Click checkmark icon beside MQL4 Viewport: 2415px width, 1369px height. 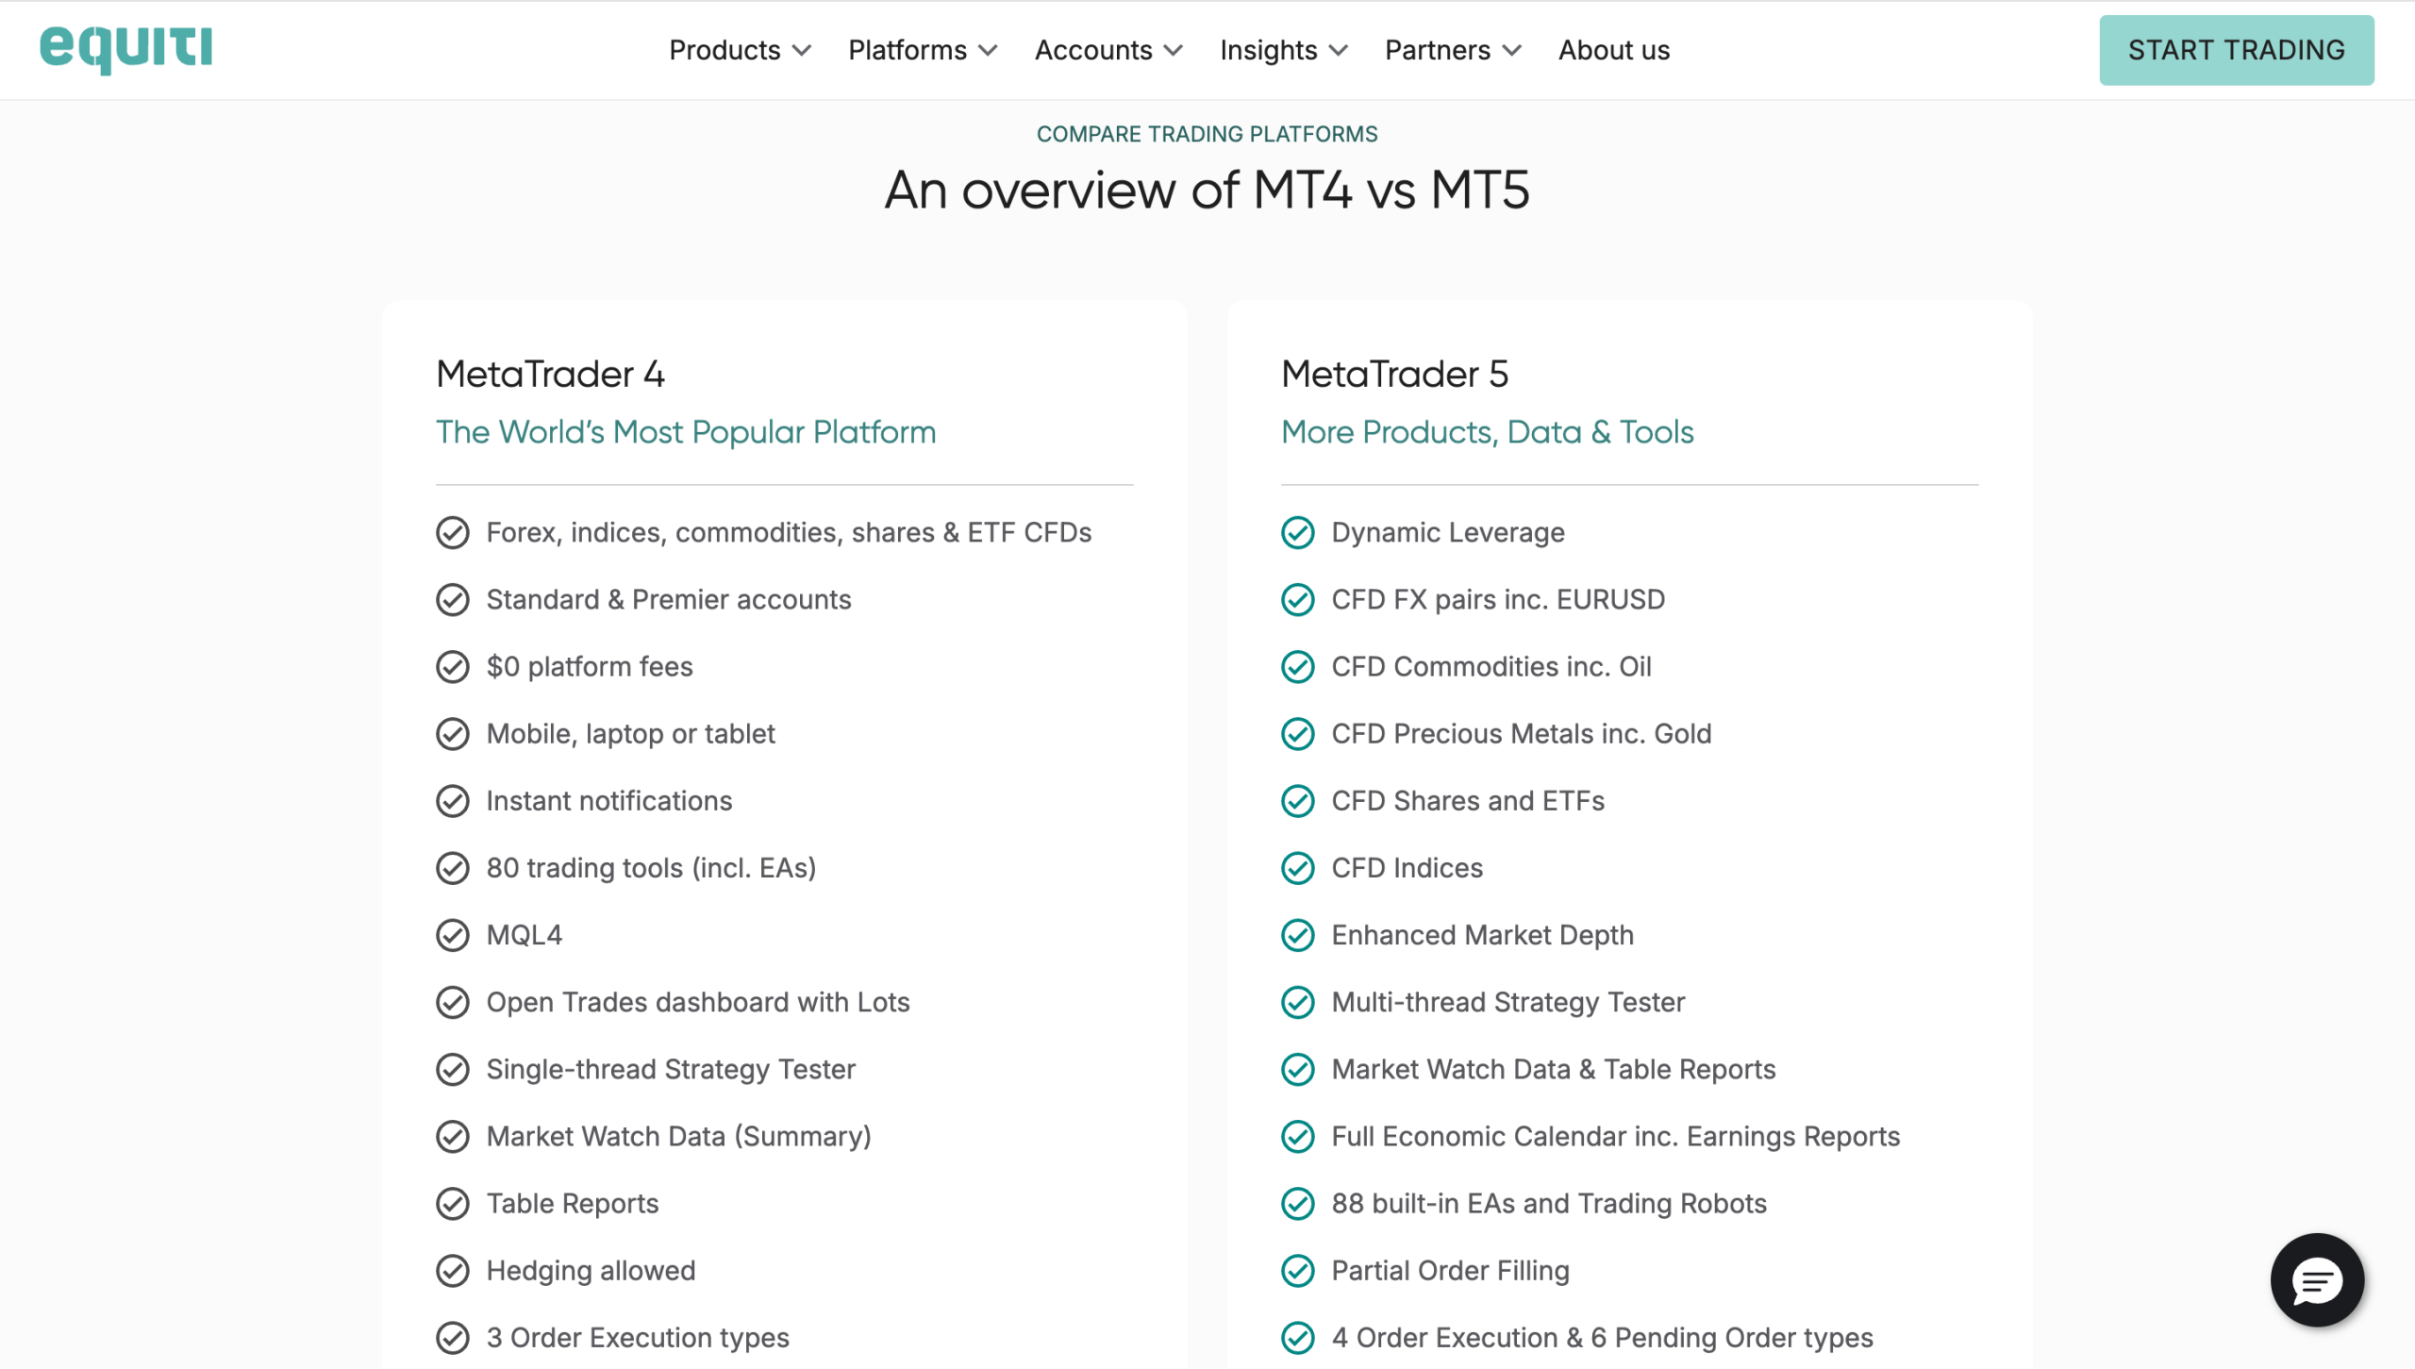point(453,935)
